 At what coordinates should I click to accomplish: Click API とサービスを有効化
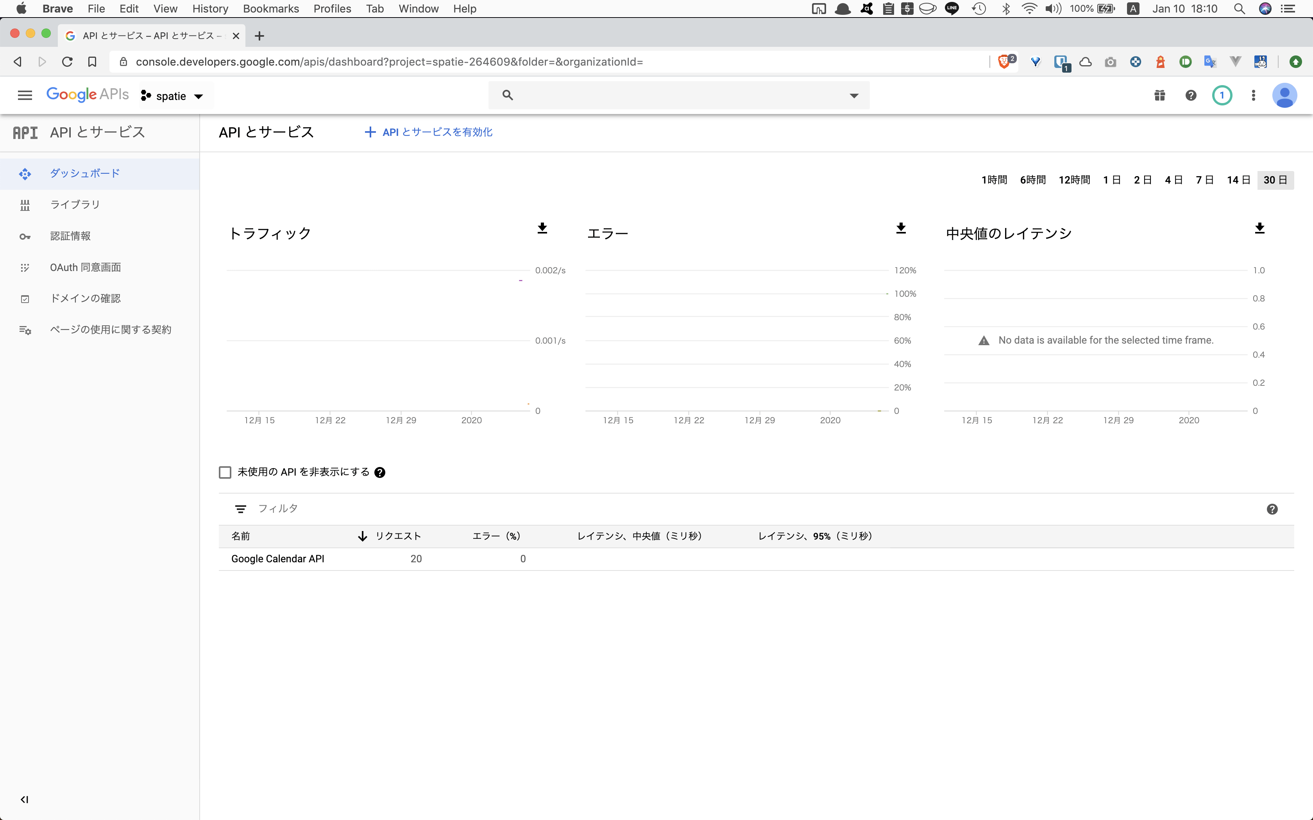click(x=428, y=132)
